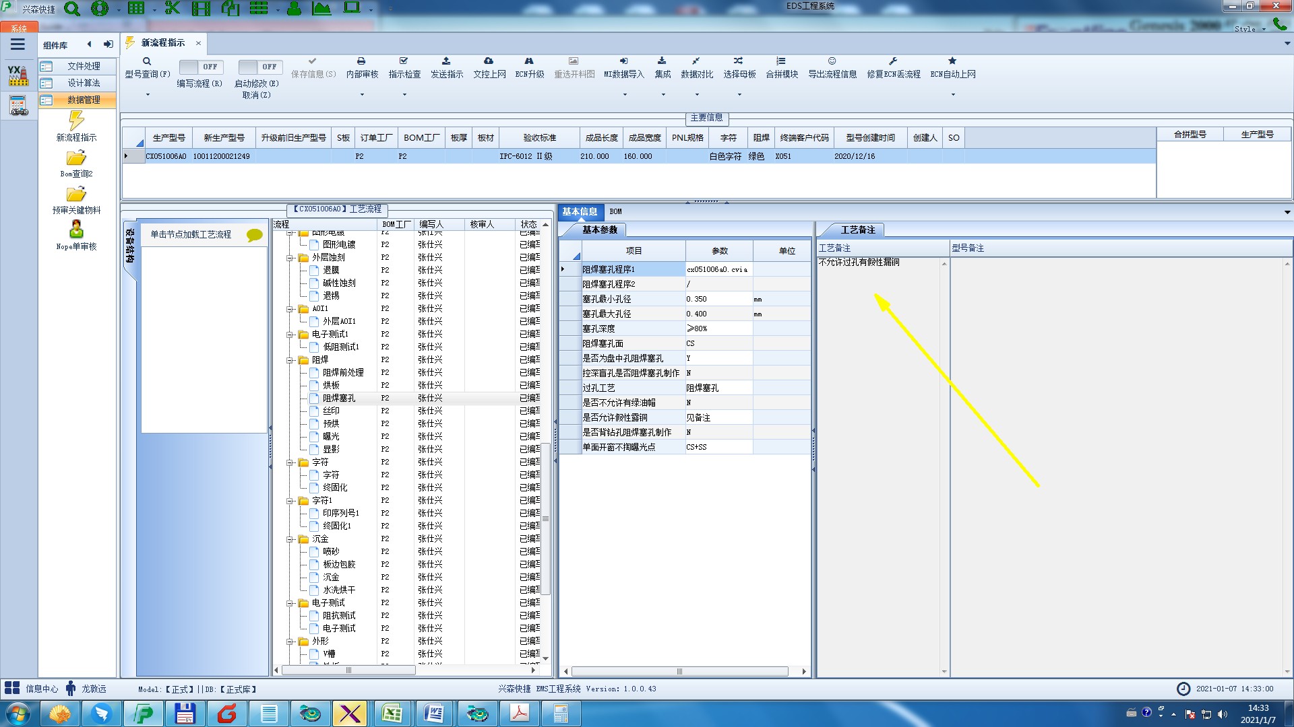Select the 工艺备注 tab
1294x727 pixels.
(857, 230)
